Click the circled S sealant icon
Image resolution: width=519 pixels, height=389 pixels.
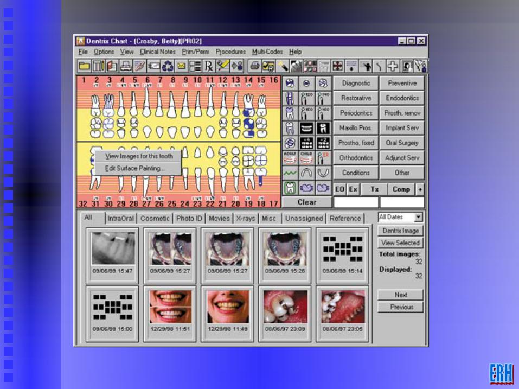pos(290,143)
